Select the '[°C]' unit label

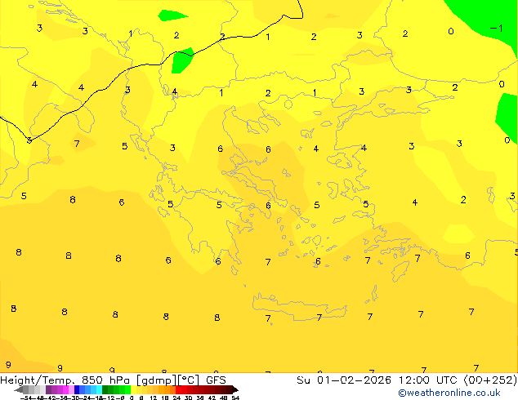[x=189, y=380]
